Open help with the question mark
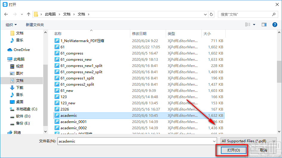 click(275, 25)
